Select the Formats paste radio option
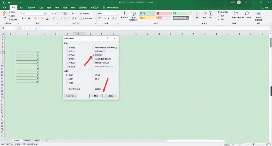Screen dimensions: 272x146 (67, 59)
